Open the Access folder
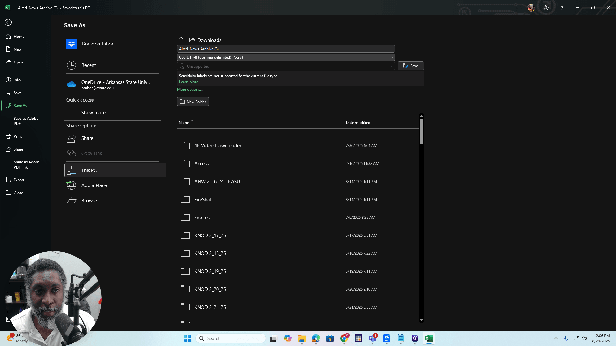616x346 pixels. [298, 164]
